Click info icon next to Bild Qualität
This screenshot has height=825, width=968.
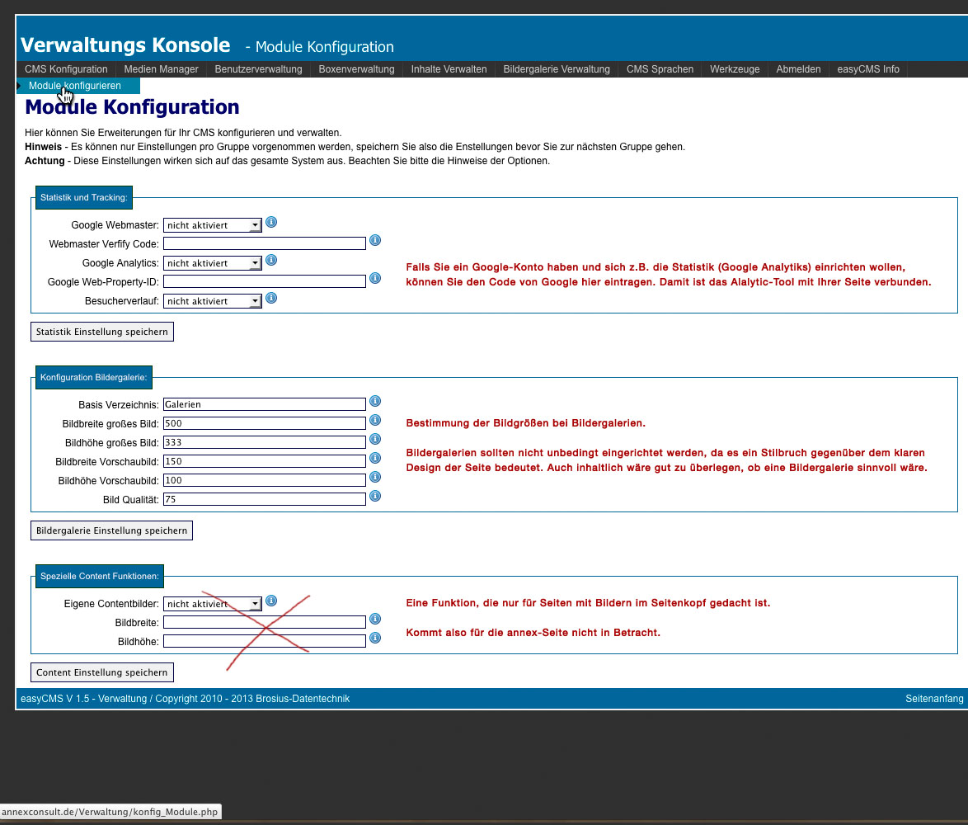[374, 497]
